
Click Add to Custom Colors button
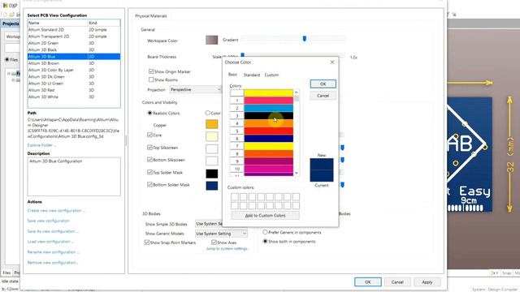pyautogui.click(x=266, y=216)
